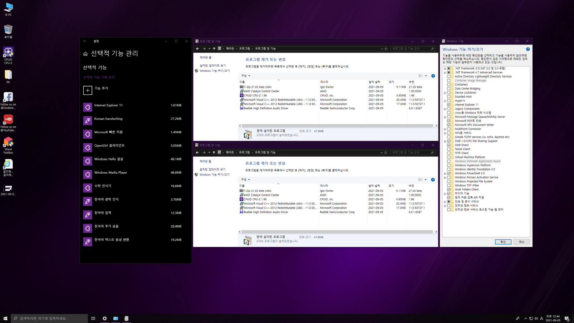Image resolution: width=574 pixels, height=323 pixels.
Task: Open Task View on the taskbar
Action: (x=93, y=319)
